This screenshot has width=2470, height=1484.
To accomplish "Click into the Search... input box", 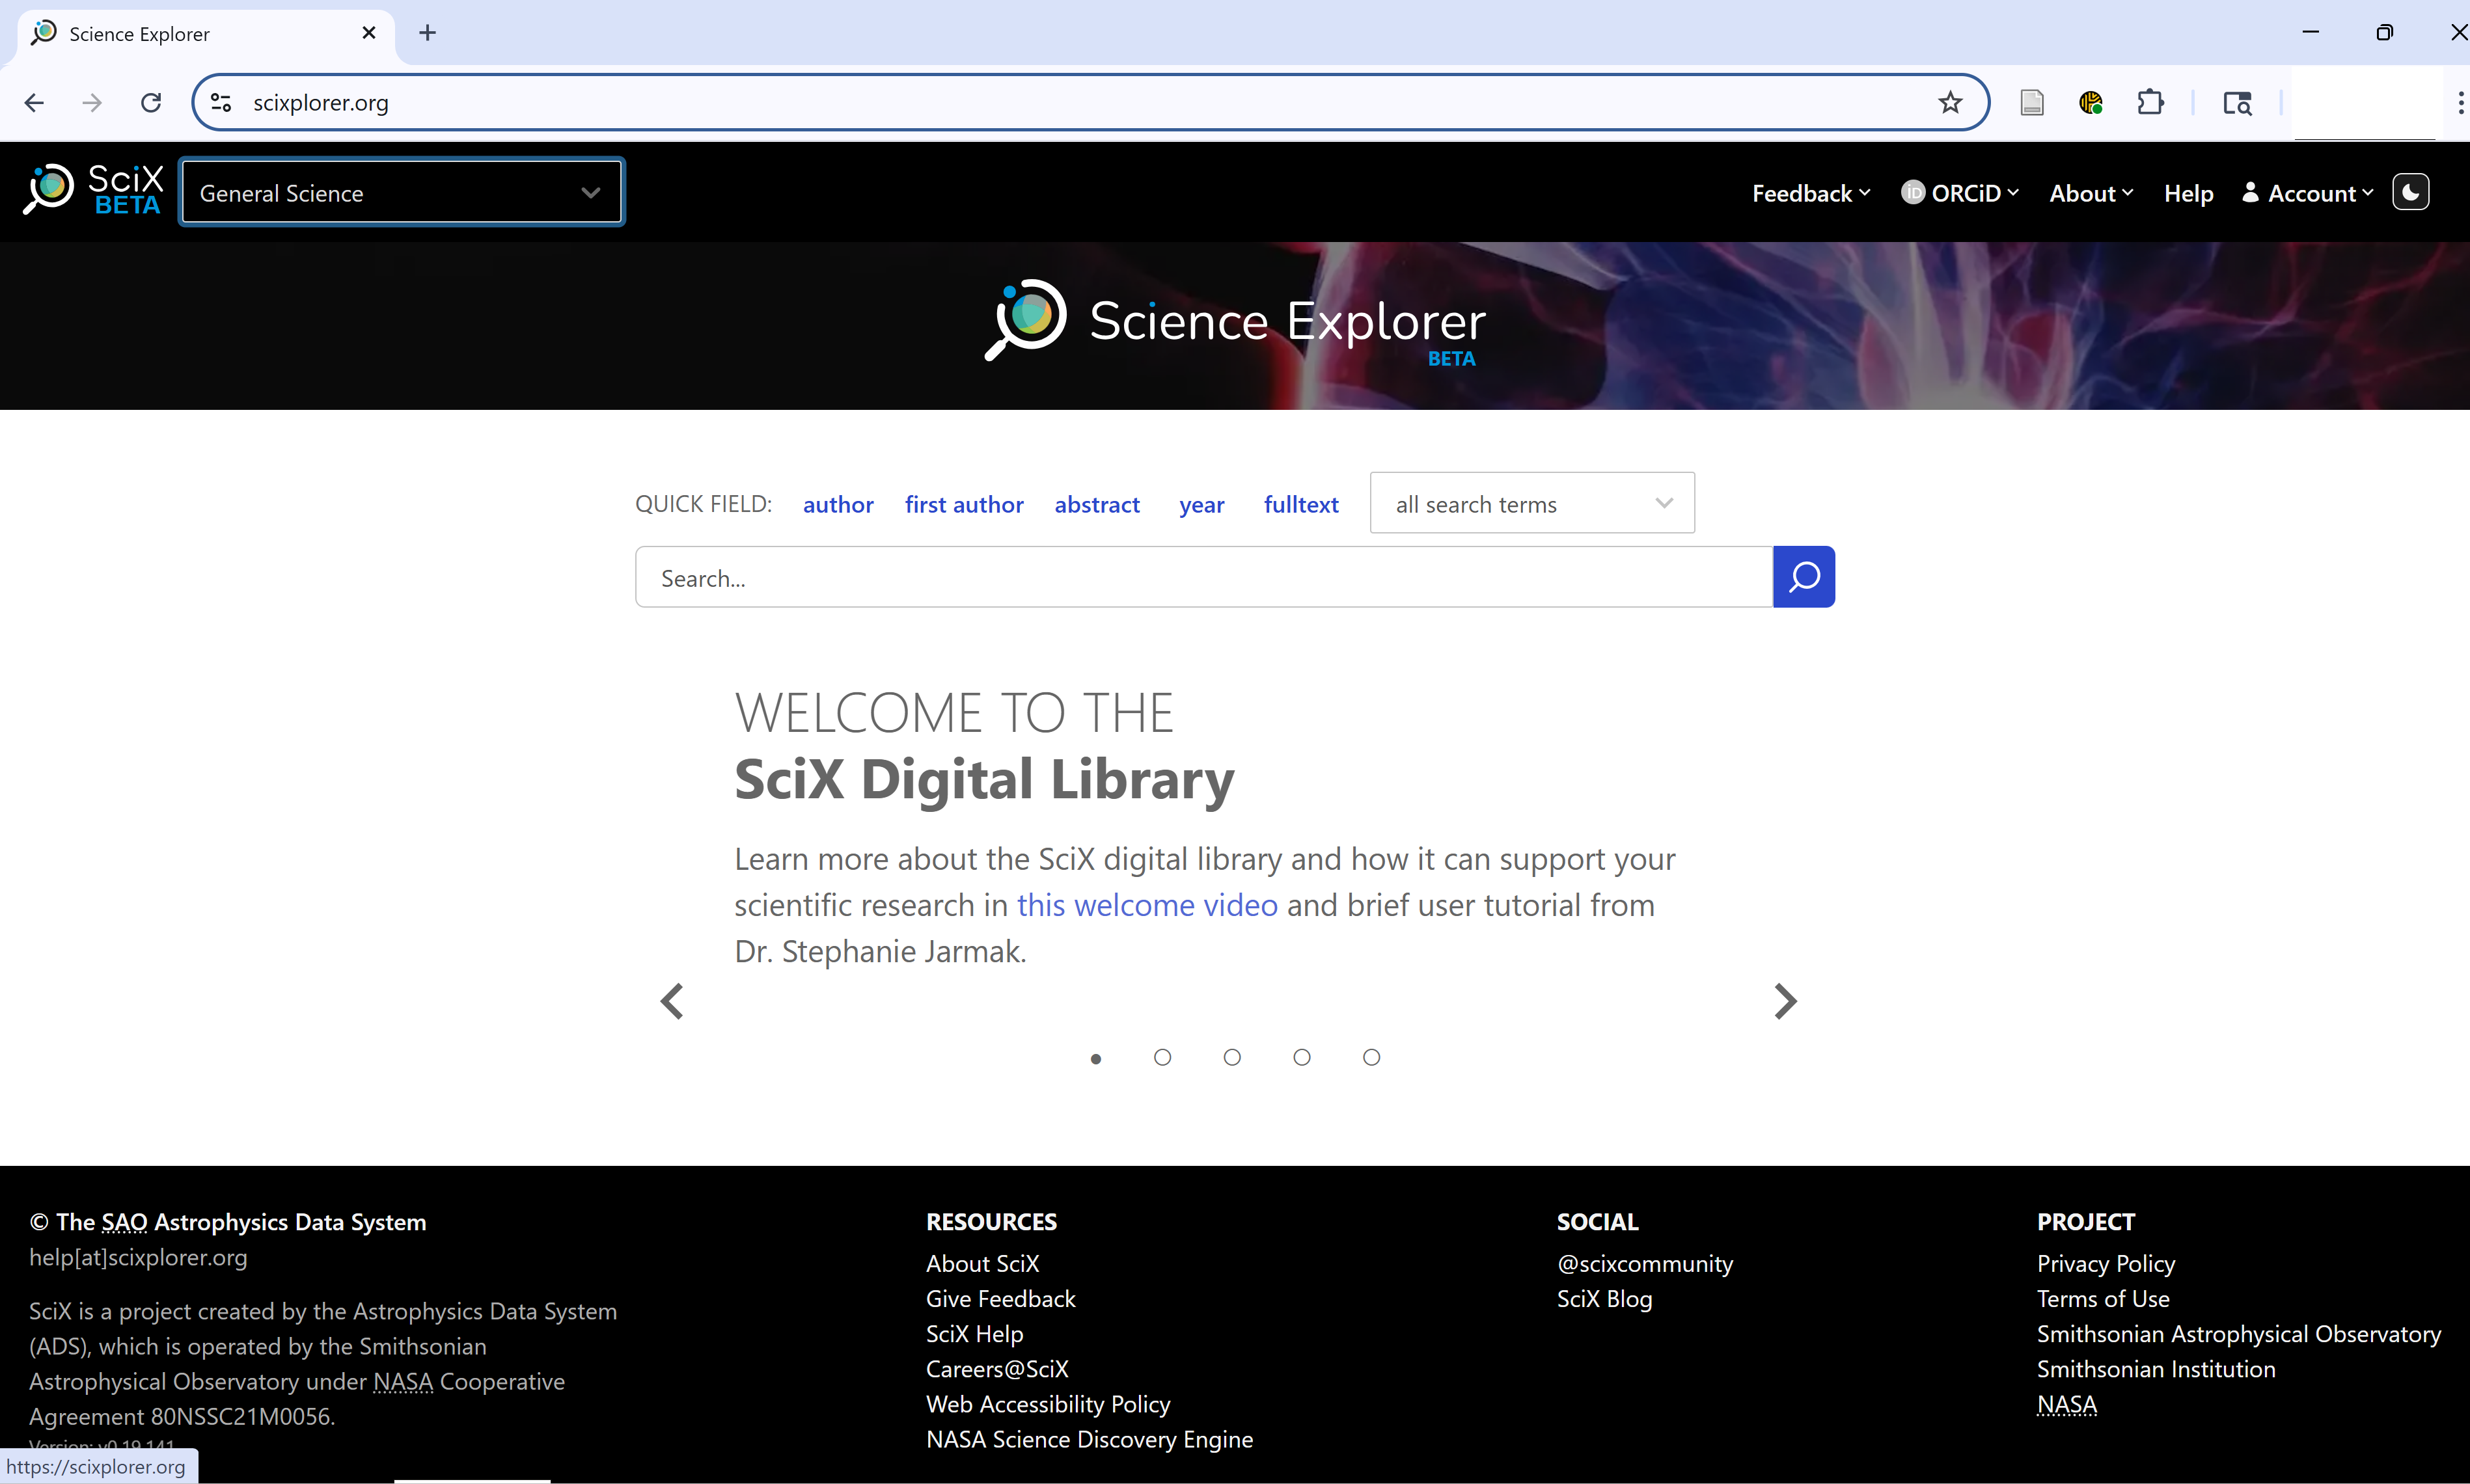I will pyautogui.click(x=1205, y=577).
